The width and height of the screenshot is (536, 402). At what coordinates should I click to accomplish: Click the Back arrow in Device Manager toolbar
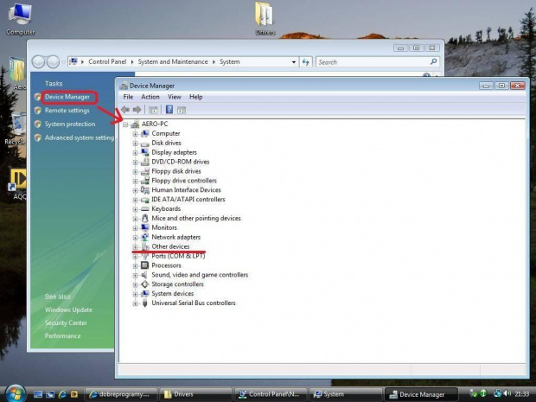[x=125, y=110]
